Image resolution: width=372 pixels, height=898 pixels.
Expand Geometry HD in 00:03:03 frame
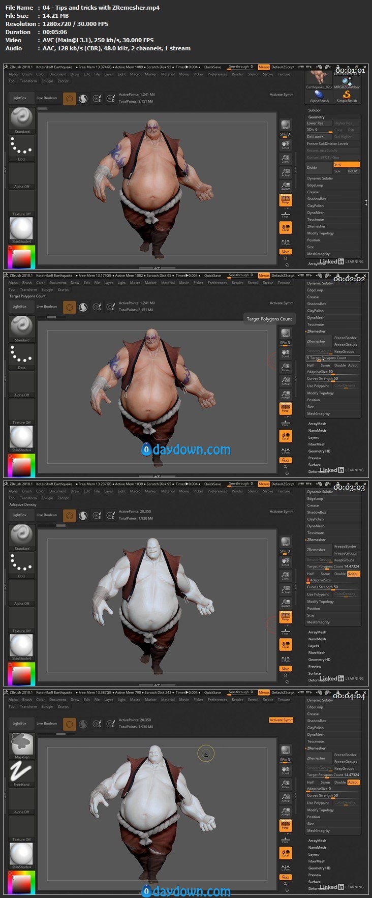(319, 660)
